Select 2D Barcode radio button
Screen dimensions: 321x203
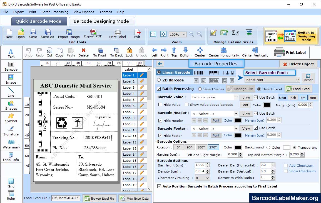tap(159, 80)
